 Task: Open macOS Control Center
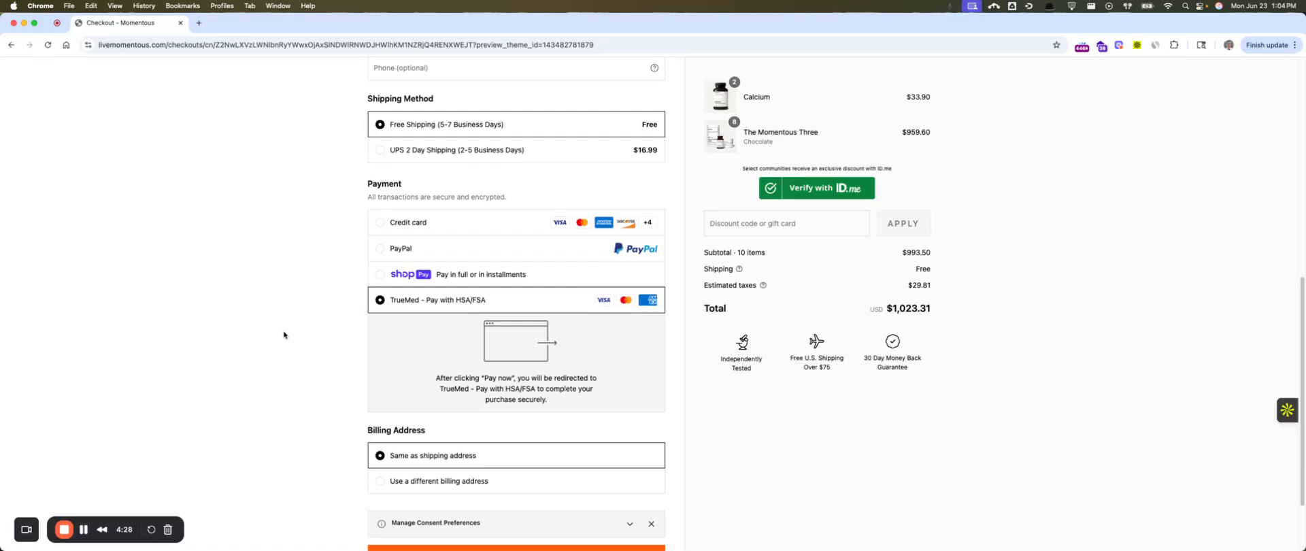coord(1201,6)
